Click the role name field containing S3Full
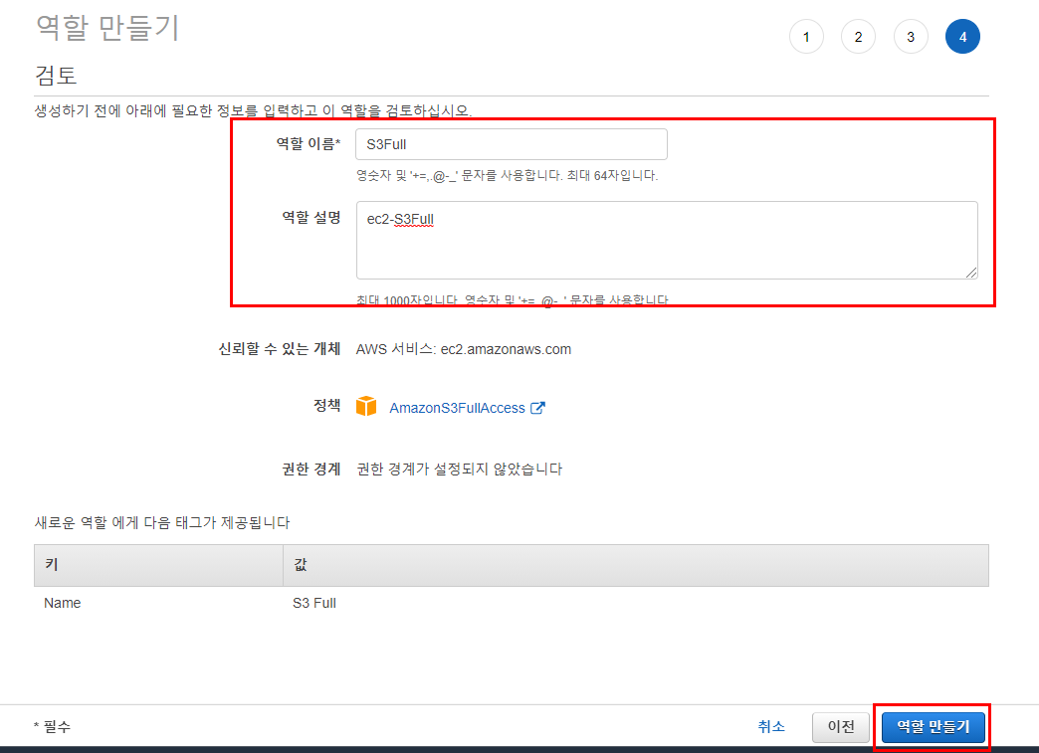 click(511, 144)
